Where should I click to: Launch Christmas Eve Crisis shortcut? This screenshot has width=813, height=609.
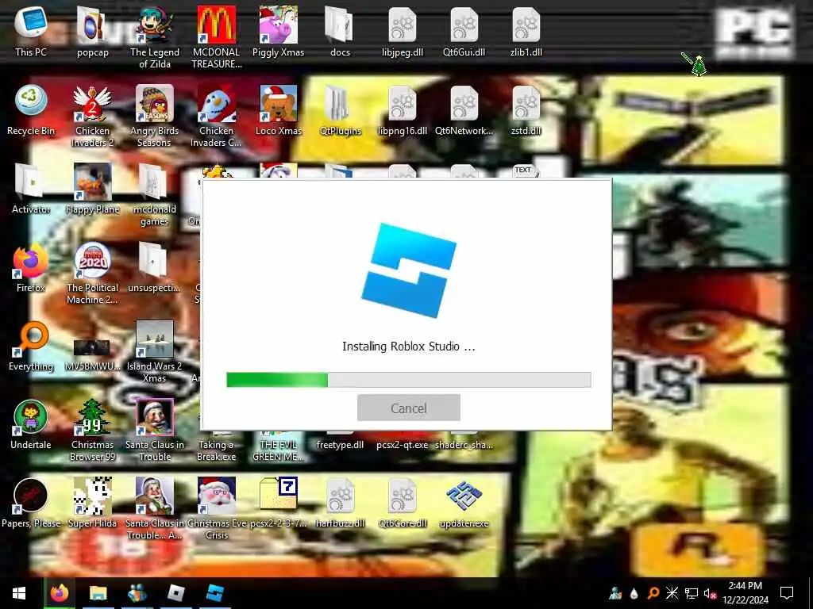pyautogui.click(x=216, y=510)
